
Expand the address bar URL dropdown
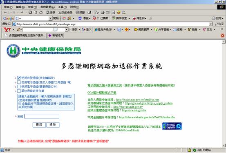pyautogui.click(x=211, y=24)
